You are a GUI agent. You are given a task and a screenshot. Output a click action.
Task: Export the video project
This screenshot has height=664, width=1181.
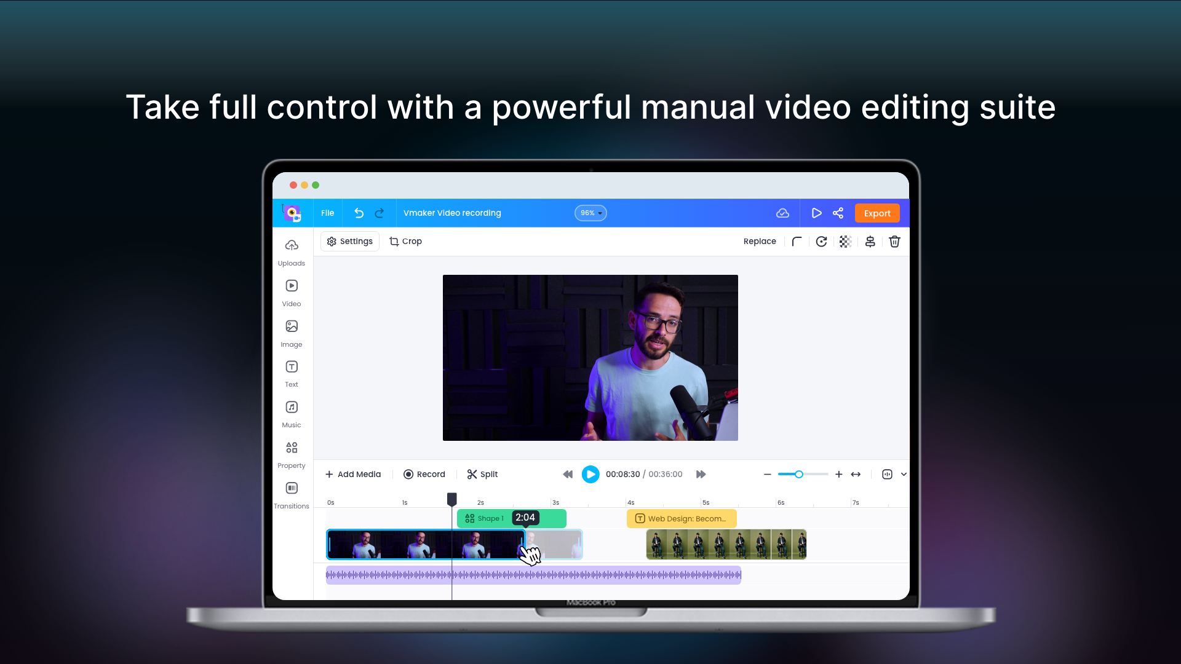tap(877, 213)
